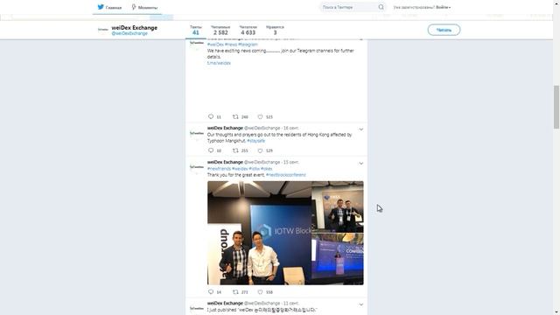Open the large IOTW Blockchain booth photo
The height and width of the screenshot is (315, 560).
click(x=259, y=233)
